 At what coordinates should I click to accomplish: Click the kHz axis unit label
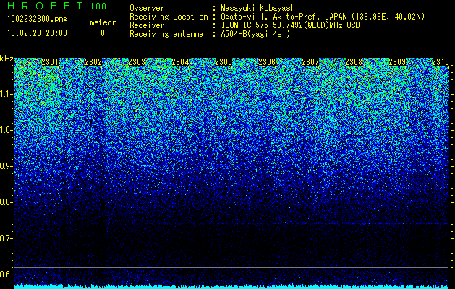(7, 59)
